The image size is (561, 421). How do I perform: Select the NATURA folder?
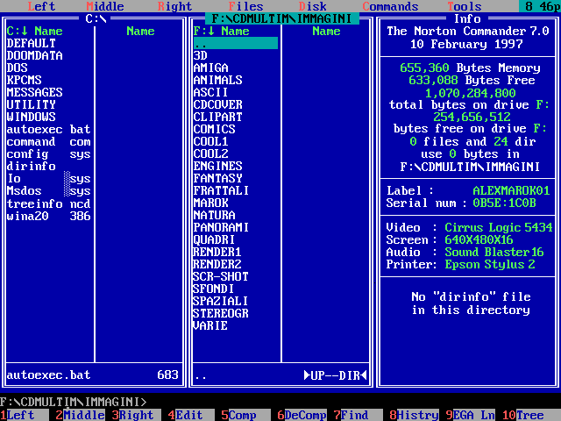tap(214, 215)
